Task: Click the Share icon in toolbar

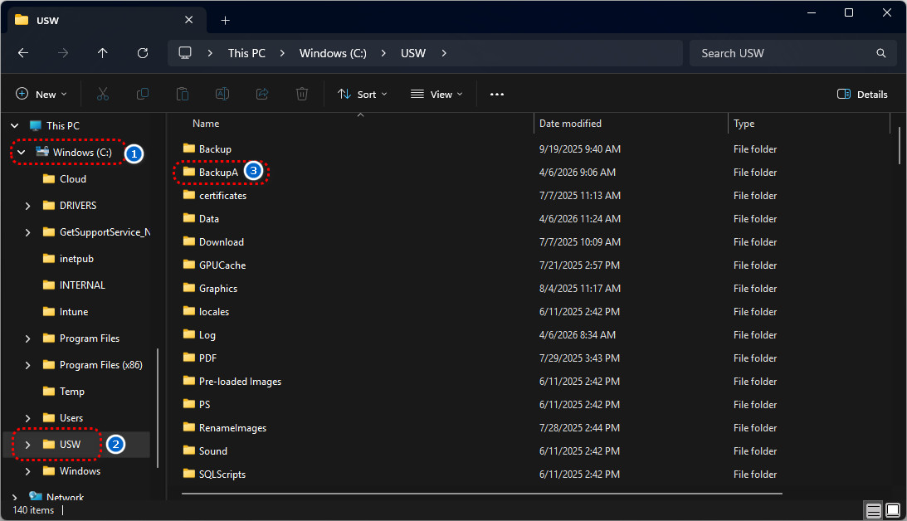Action: [x=262, y=95]
